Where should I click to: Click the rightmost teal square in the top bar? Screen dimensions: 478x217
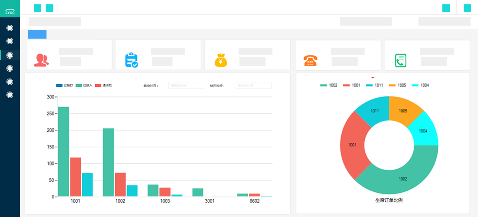467,8
